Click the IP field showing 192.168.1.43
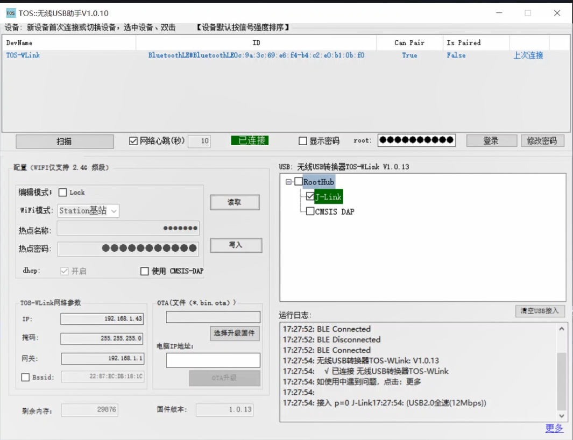Image resolution: width=573 pixels, height=440 pixels. (x=102, y=318)
